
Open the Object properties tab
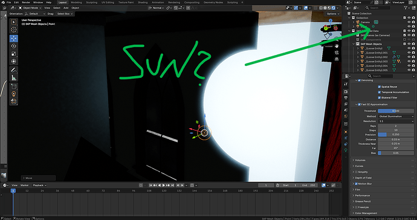pos(346,132)
